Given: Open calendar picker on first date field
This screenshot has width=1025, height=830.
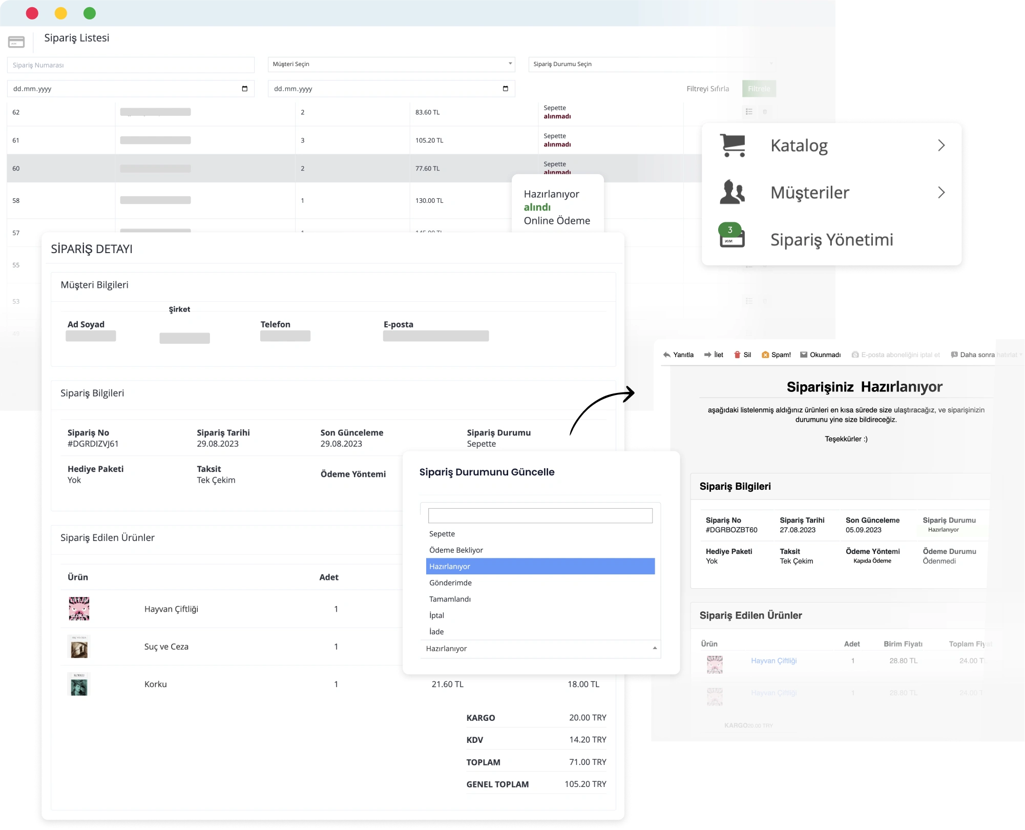Looking at the screenshot, I should tap(245, 89).
